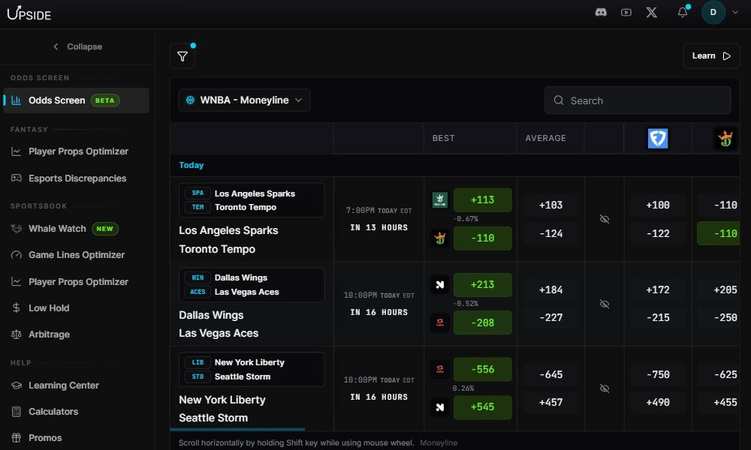Click sportsbook icon beside +545
The image size is (751, 450).
pos(439,407)
